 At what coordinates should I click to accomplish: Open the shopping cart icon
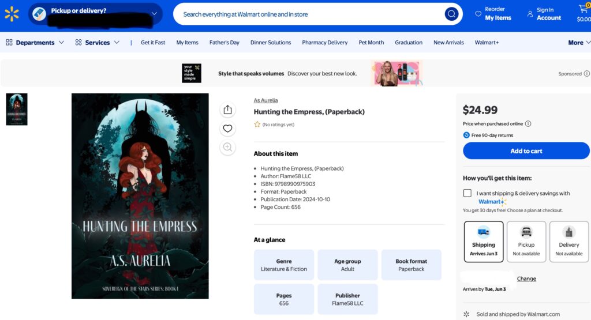(x=583, y=8)
